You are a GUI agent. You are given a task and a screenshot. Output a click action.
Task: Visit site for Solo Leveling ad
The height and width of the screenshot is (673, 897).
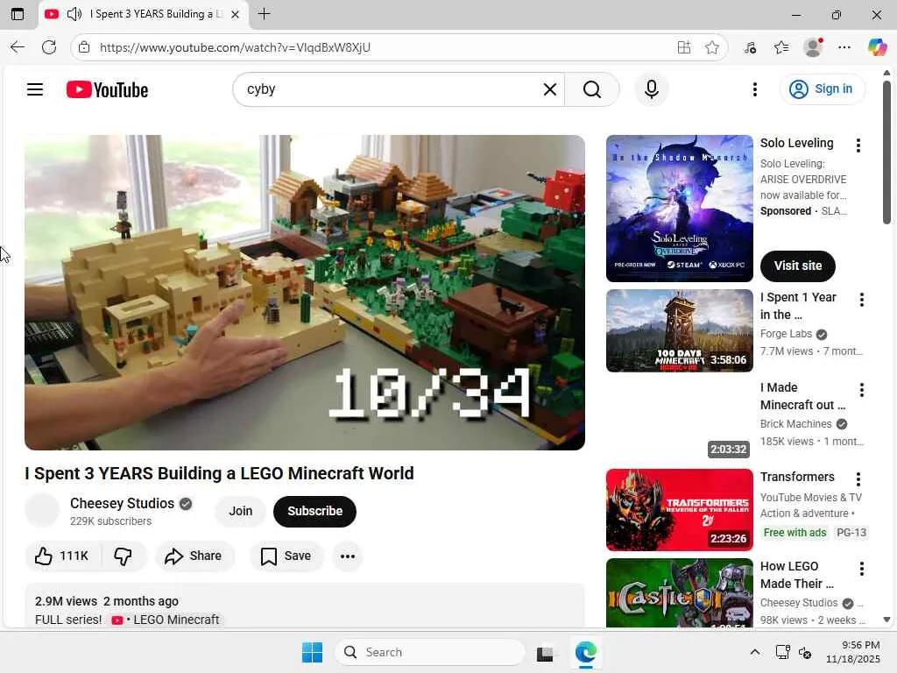coord(797,266)
